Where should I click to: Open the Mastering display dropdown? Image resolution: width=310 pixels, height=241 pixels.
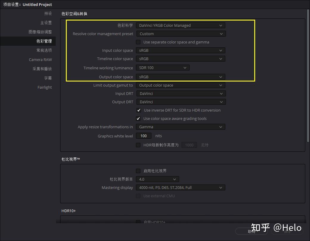tap(180, 187)
